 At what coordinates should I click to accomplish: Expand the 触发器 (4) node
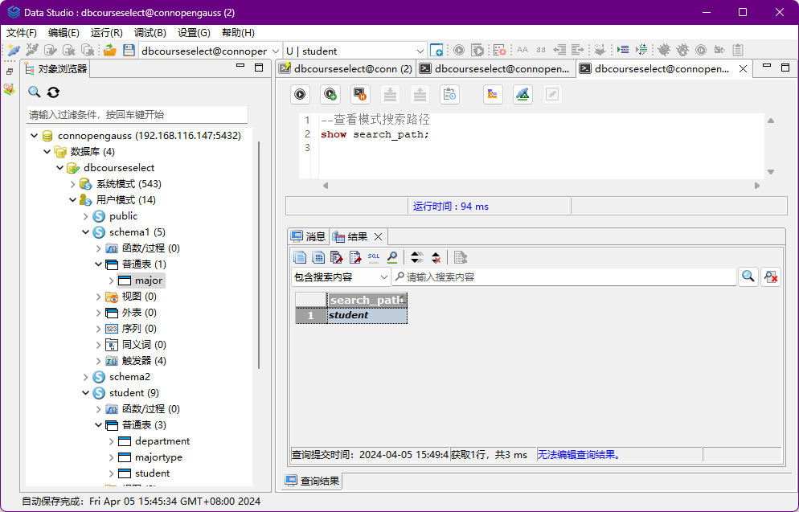pos(98,361)
